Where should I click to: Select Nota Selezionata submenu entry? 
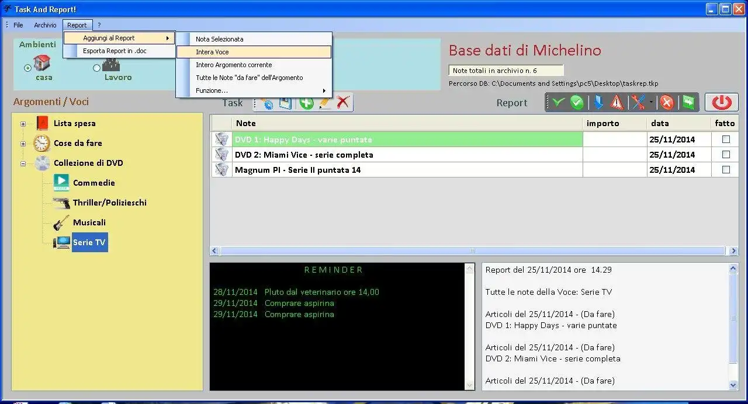254,39
